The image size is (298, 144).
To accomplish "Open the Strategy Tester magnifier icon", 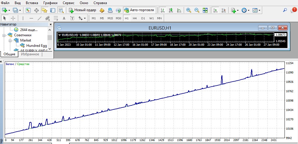I will click(x=61, y=10).
